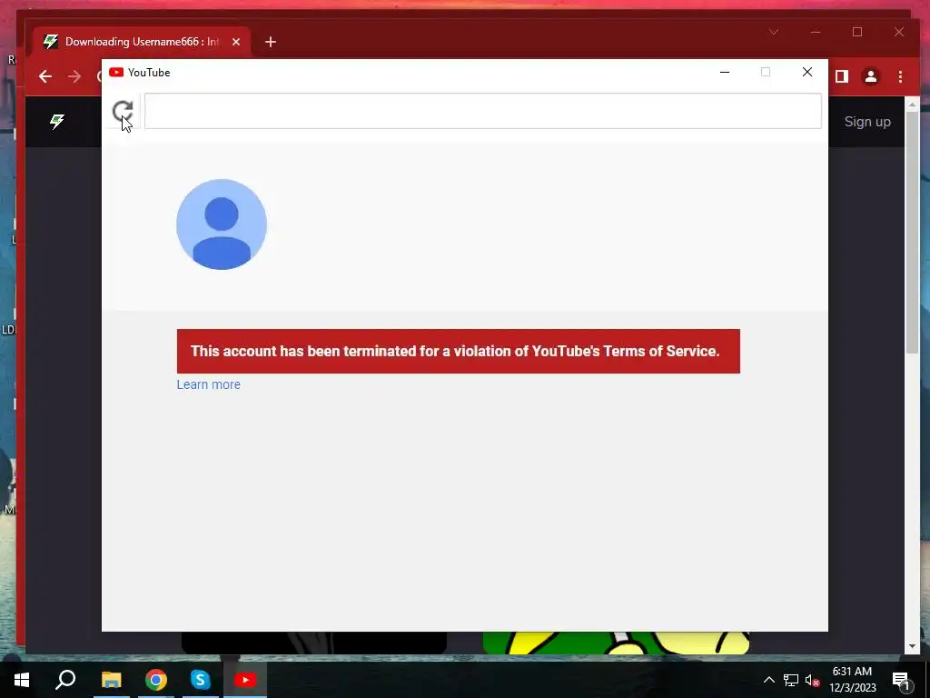
Task: Open the Windows Start menu
Action: (22, 680)
